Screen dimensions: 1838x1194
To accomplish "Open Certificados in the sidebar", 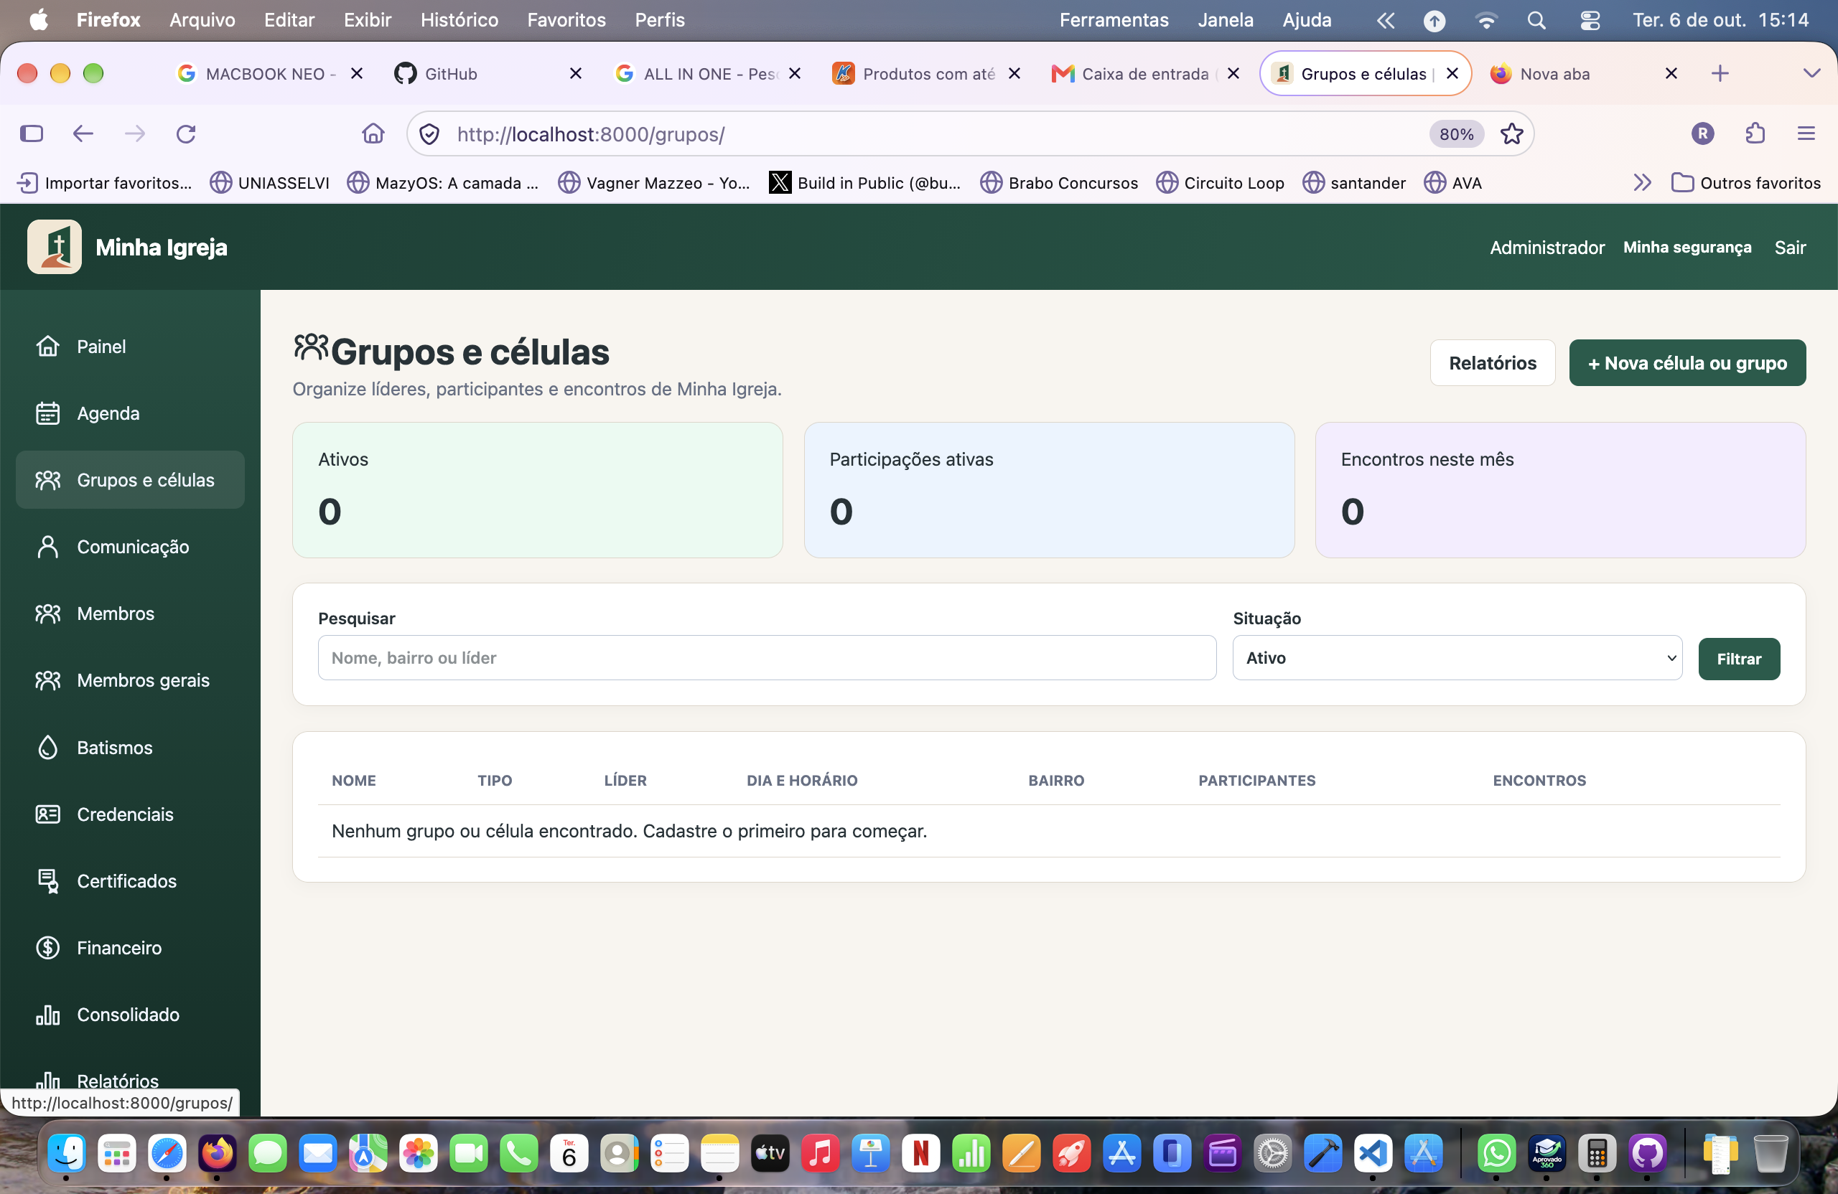I will [x=130, y=880].
